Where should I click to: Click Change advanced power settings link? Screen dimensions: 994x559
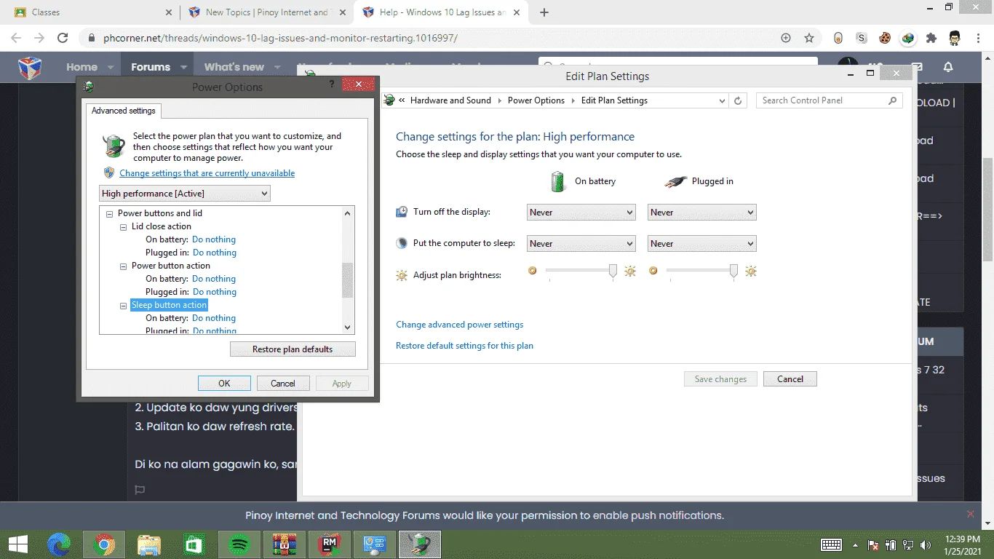tap(460, 325)
